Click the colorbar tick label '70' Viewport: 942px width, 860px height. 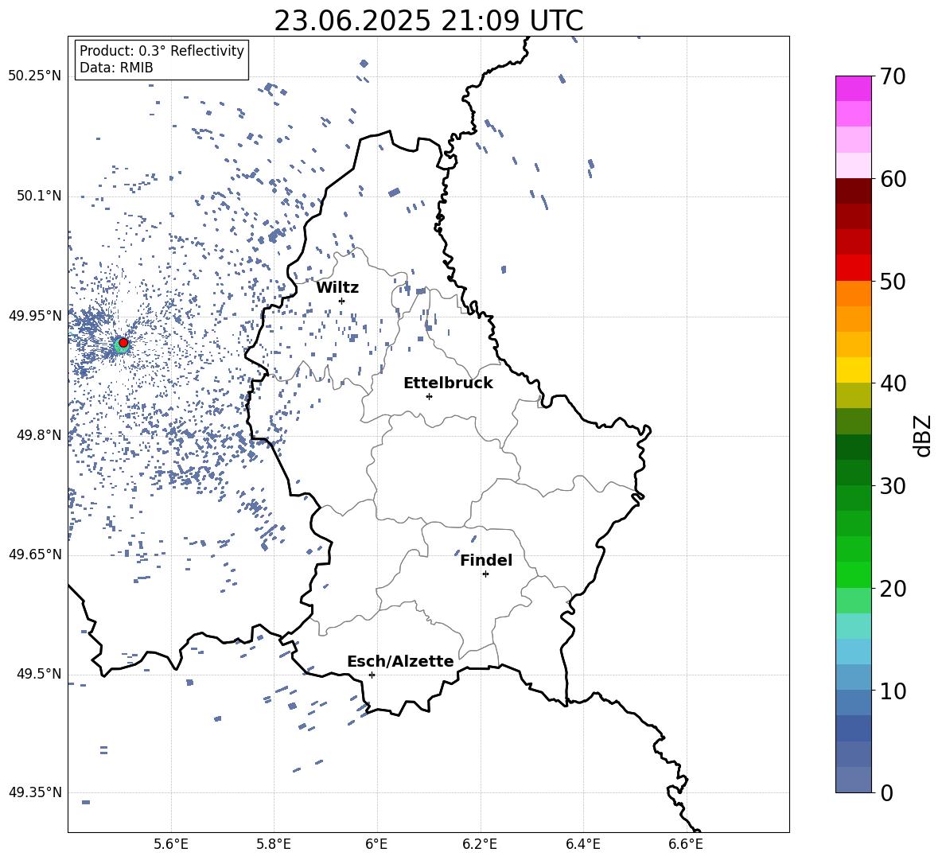click(x=893, y=77)
